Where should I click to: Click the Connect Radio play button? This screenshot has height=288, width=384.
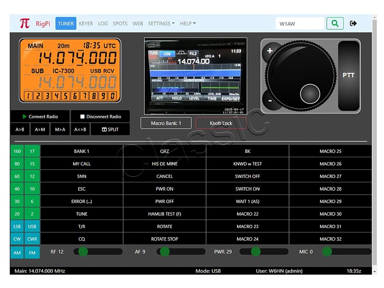40,117
